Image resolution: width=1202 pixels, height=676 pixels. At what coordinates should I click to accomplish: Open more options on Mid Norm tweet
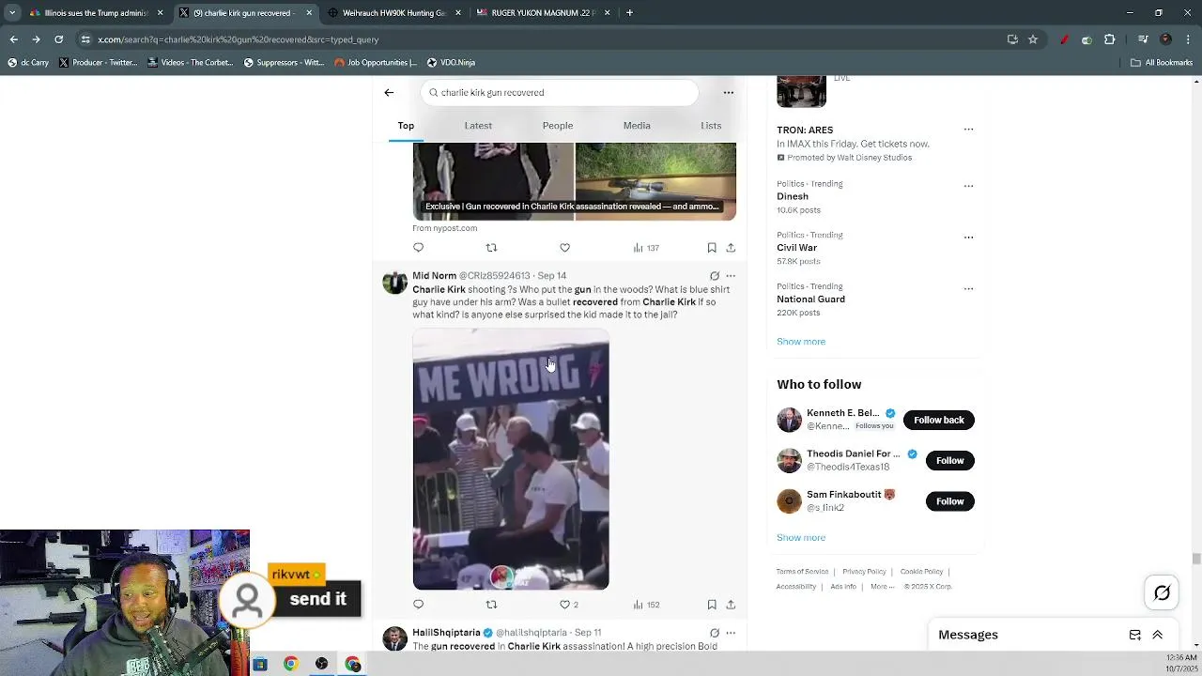pos(731,276)
